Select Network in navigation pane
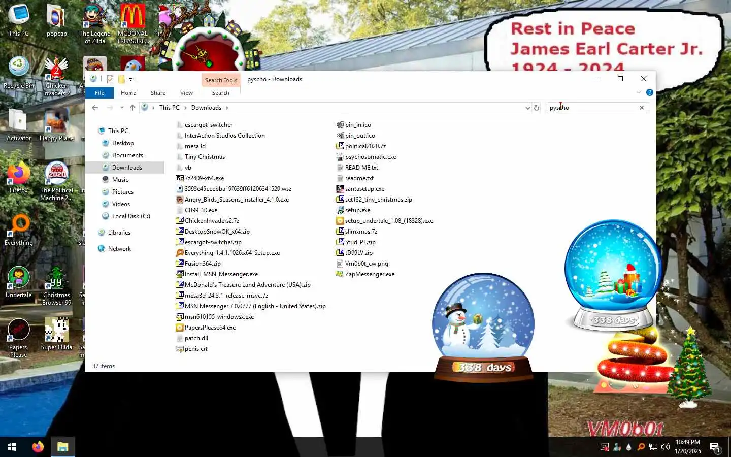Viewport: 731px width, 457px height. [x=119, y=249]
